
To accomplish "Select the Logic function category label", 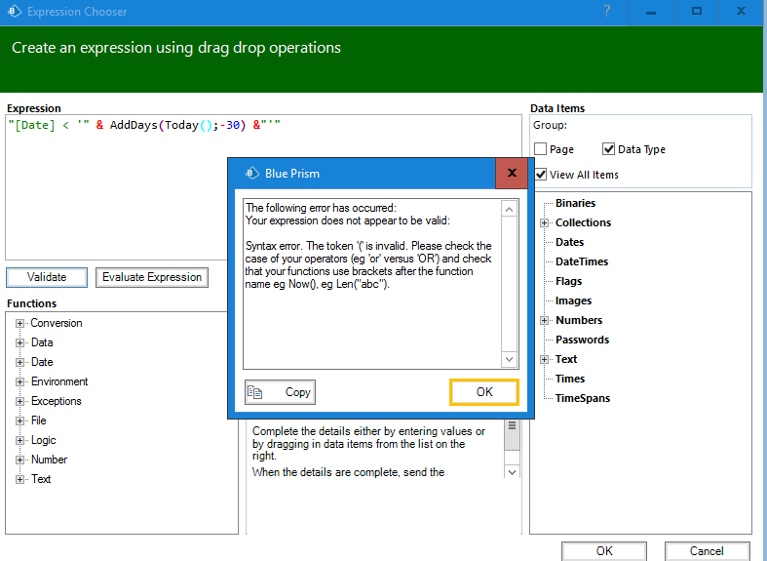I will click(x=43, y=441).
